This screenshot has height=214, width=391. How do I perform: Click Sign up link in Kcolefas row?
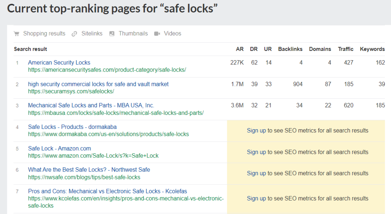pyautogui.click(x=256, y=199)
